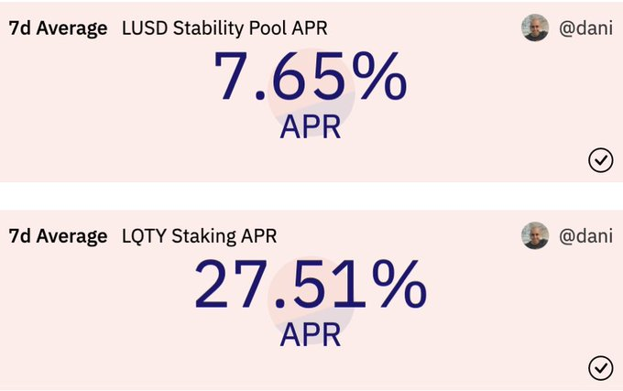Click the percent sign in 27.51%
This screenshot has height=391, width=623.
pyautogui.click(x=396, y=285)
